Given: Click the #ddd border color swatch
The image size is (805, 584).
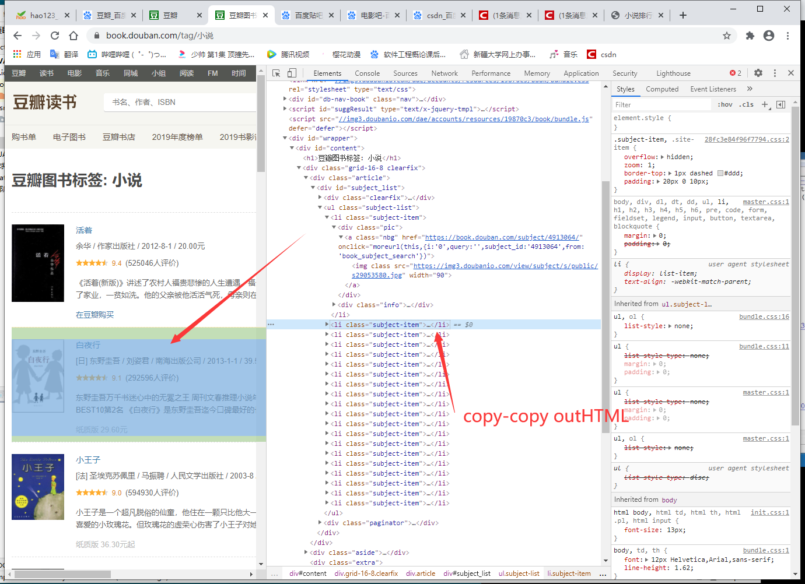Looking at the screenshot, I should pyautogui.click(x=720, y=173).
